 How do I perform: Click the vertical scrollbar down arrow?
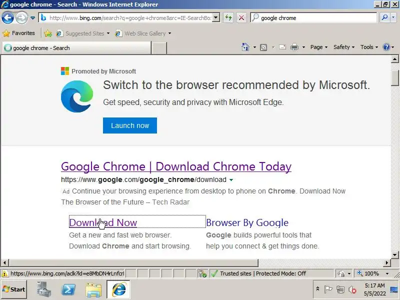click(x=394, y=254)
